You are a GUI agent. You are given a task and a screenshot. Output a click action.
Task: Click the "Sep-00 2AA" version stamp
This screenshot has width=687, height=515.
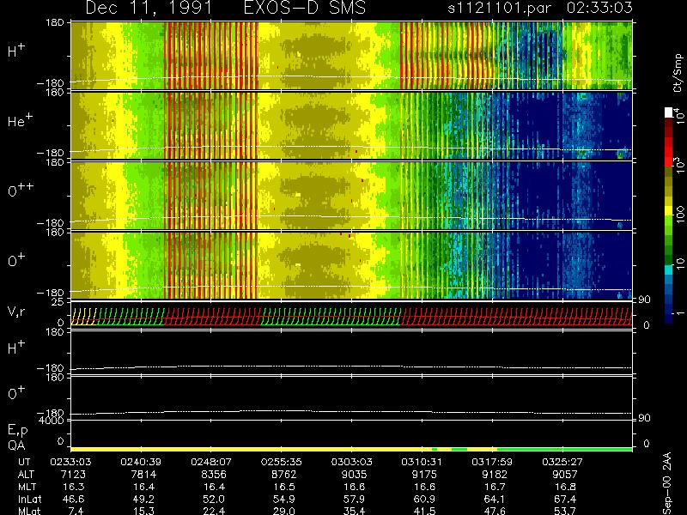pos(668,483)
